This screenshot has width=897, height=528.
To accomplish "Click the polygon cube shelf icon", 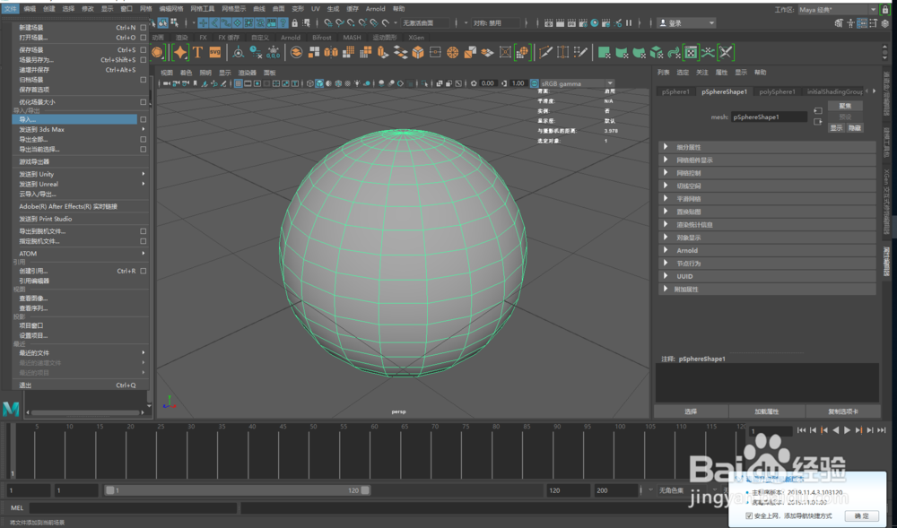I will tap(418, 53).
